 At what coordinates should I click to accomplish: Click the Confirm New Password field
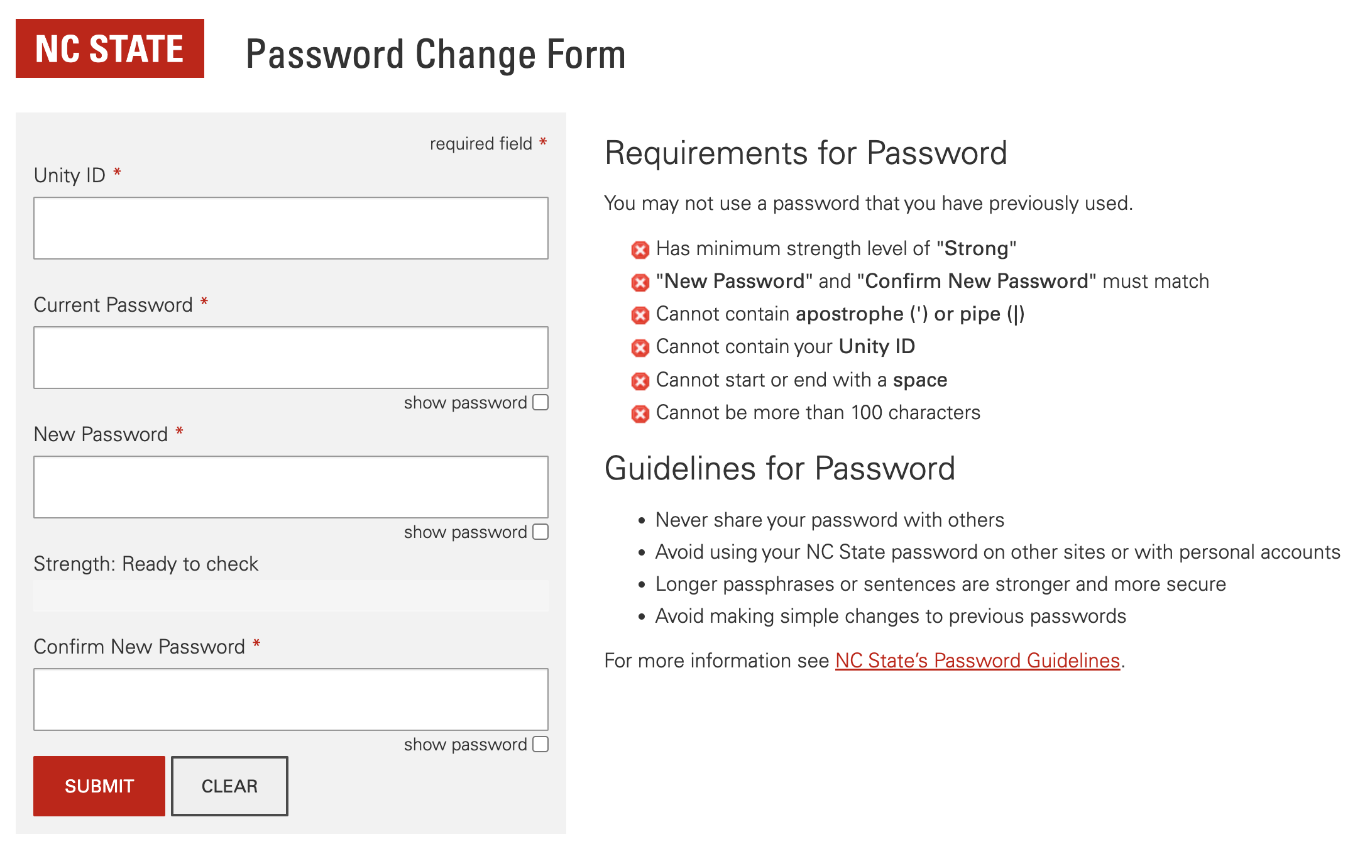(291, 699)
